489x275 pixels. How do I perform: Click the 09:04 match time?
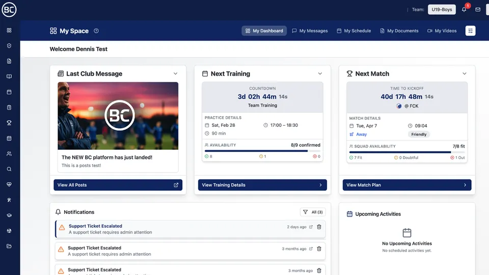point(421,126)
